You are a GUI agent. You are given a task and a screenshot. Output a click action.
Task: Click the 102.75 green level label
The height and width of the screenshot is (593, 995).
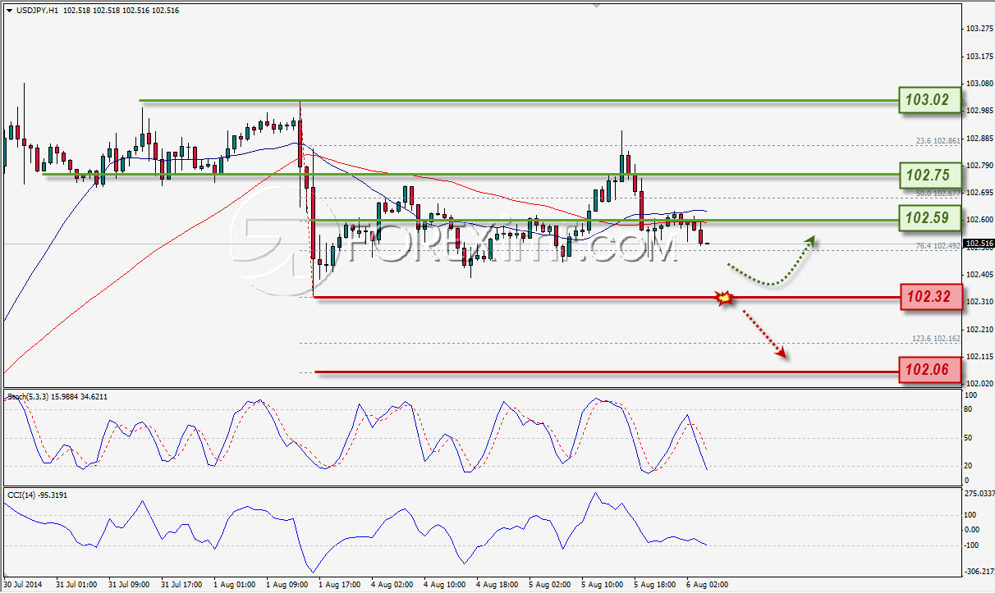(x=929, y=176)
